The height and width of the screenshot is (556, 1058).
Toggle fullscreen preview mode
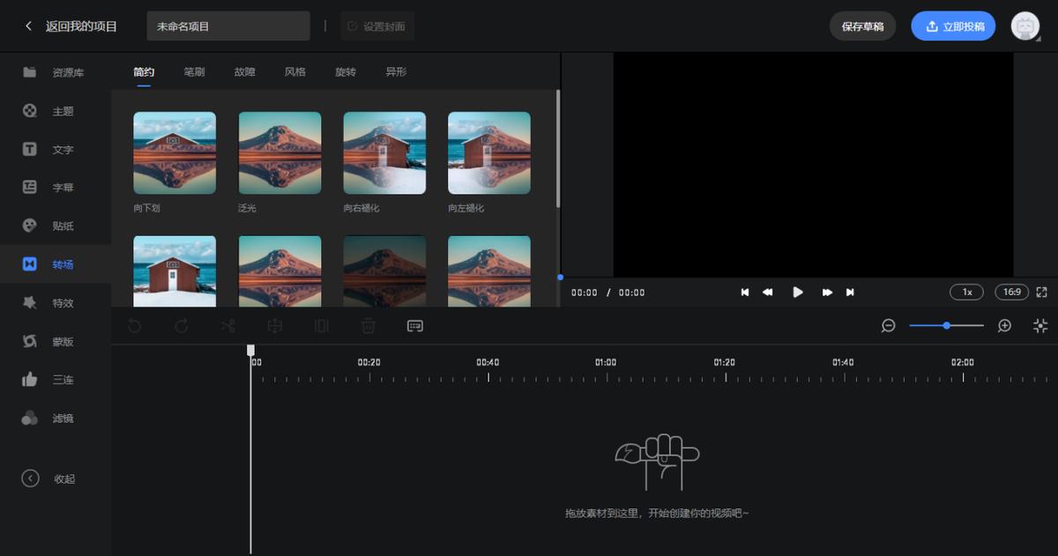(1043, 292)
